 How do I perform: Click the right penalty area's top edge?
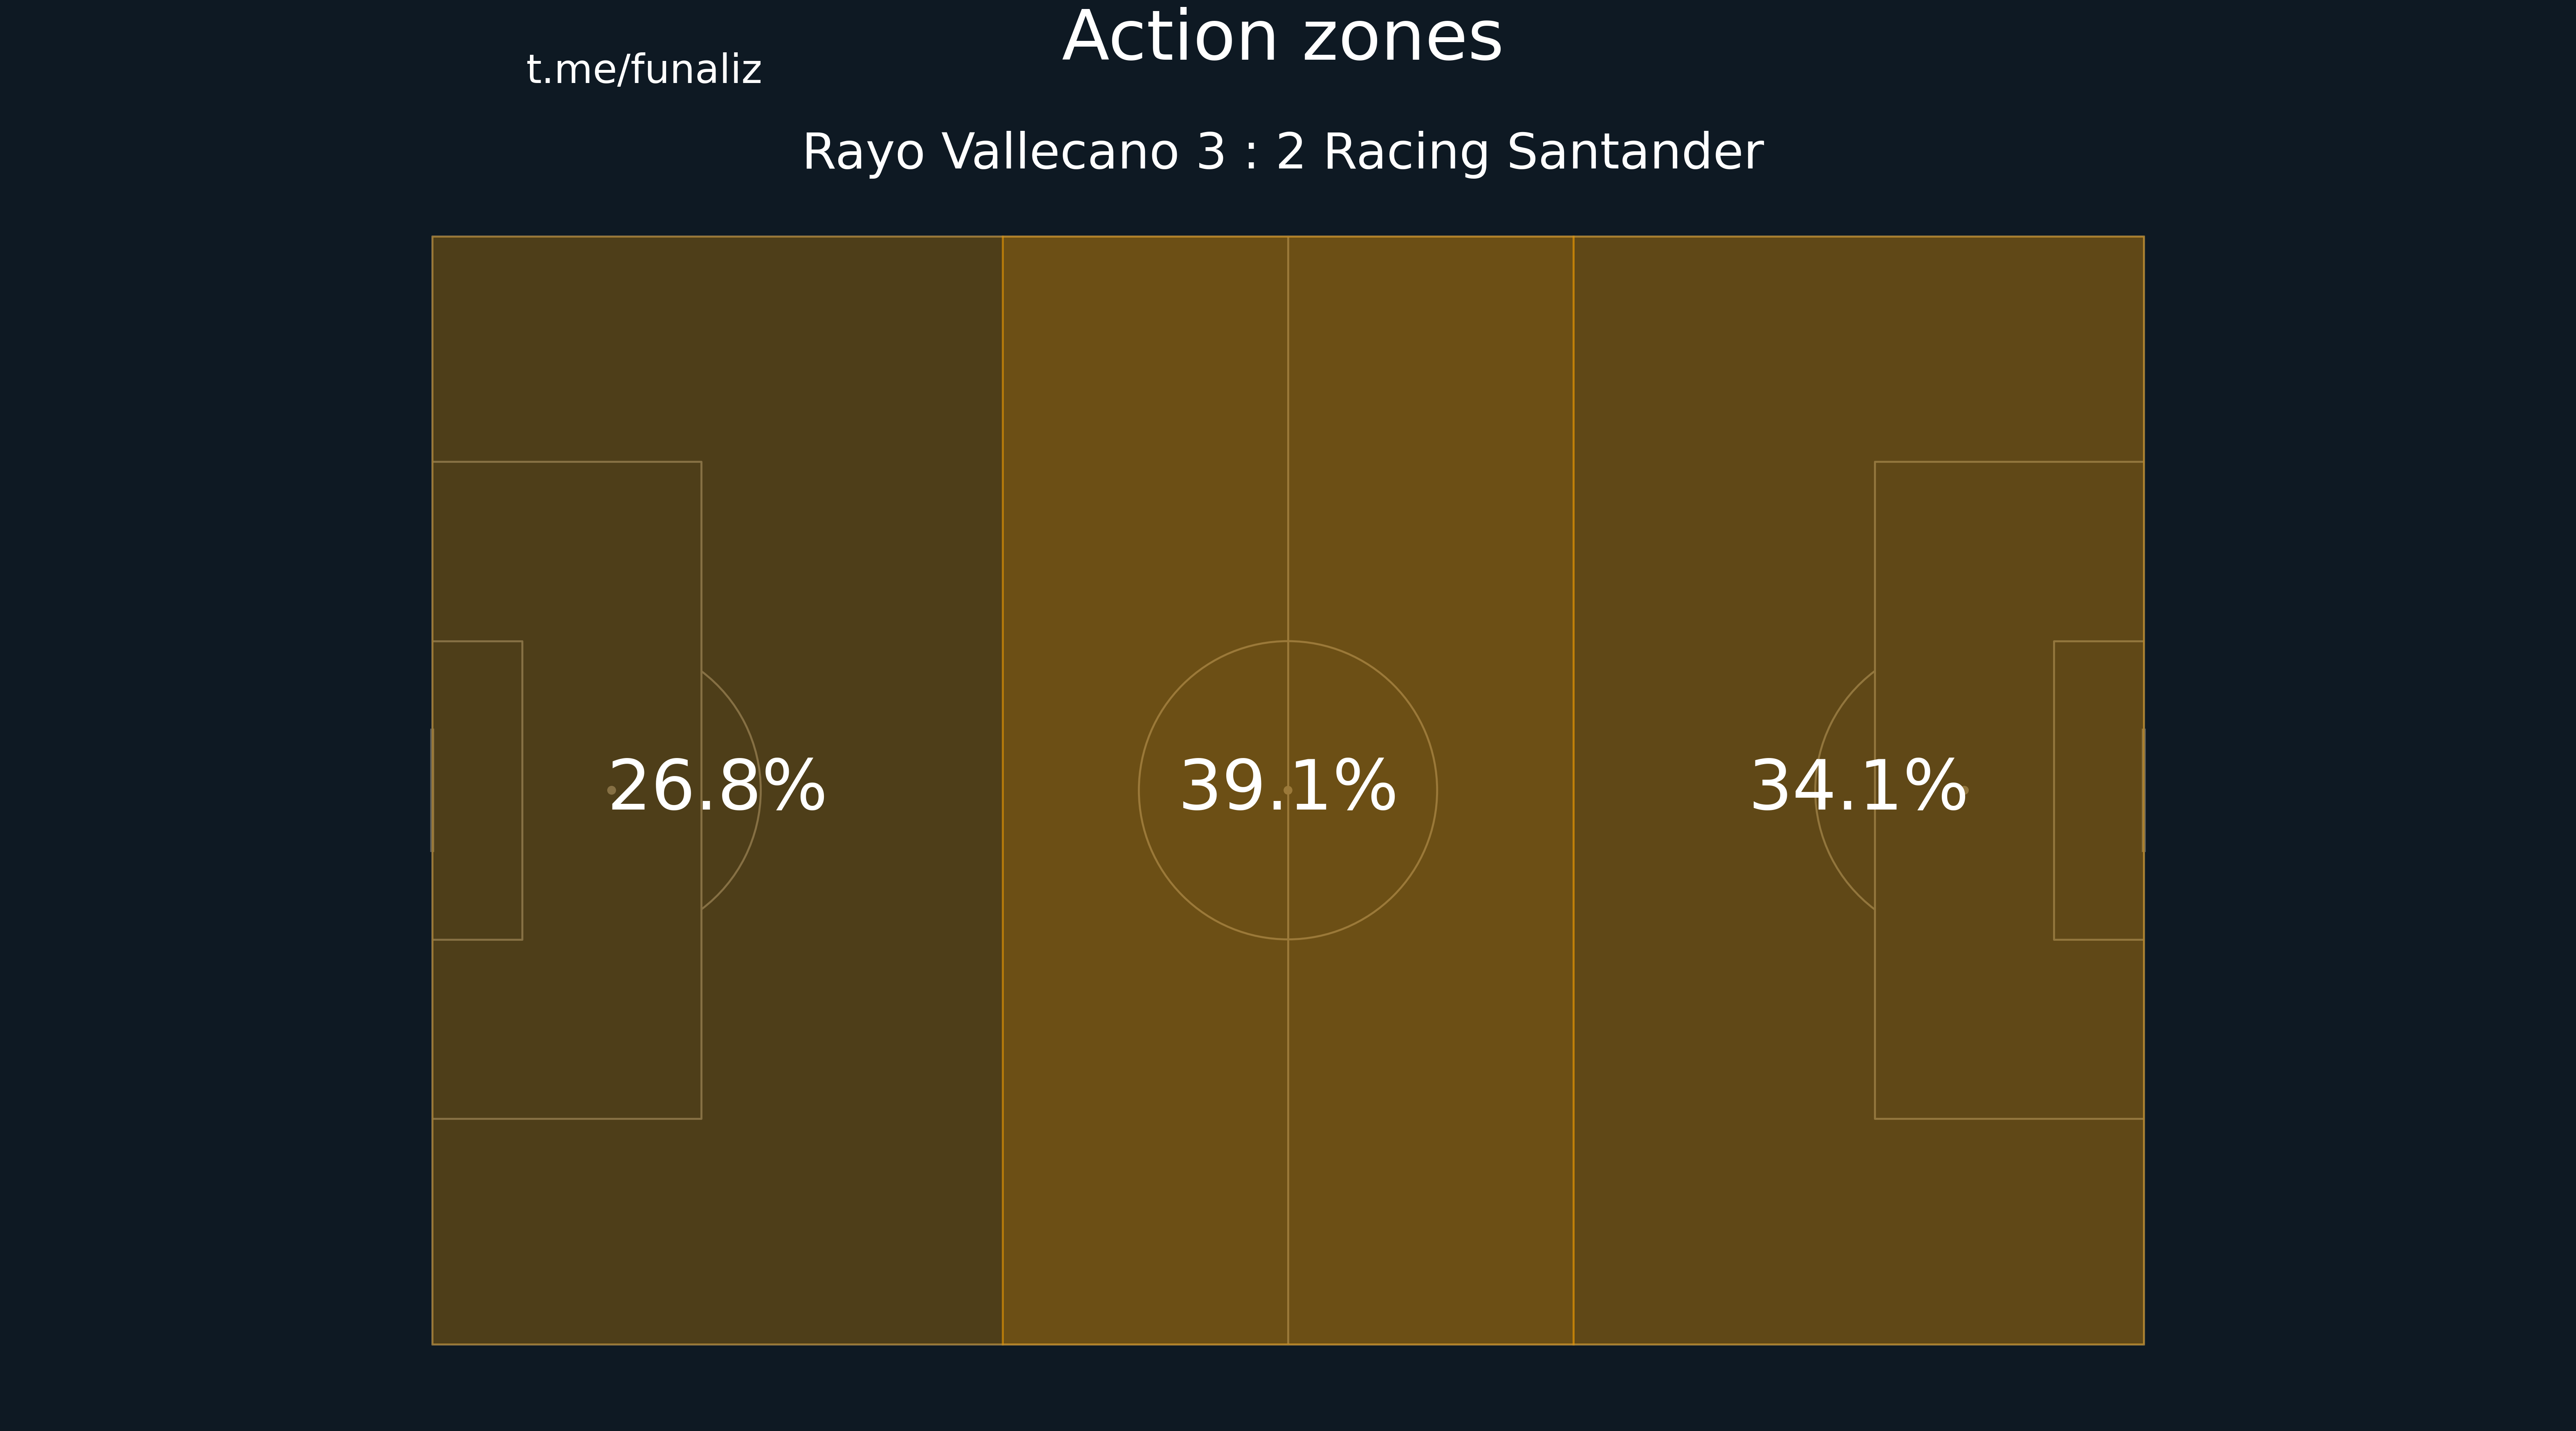(2009, 462)
